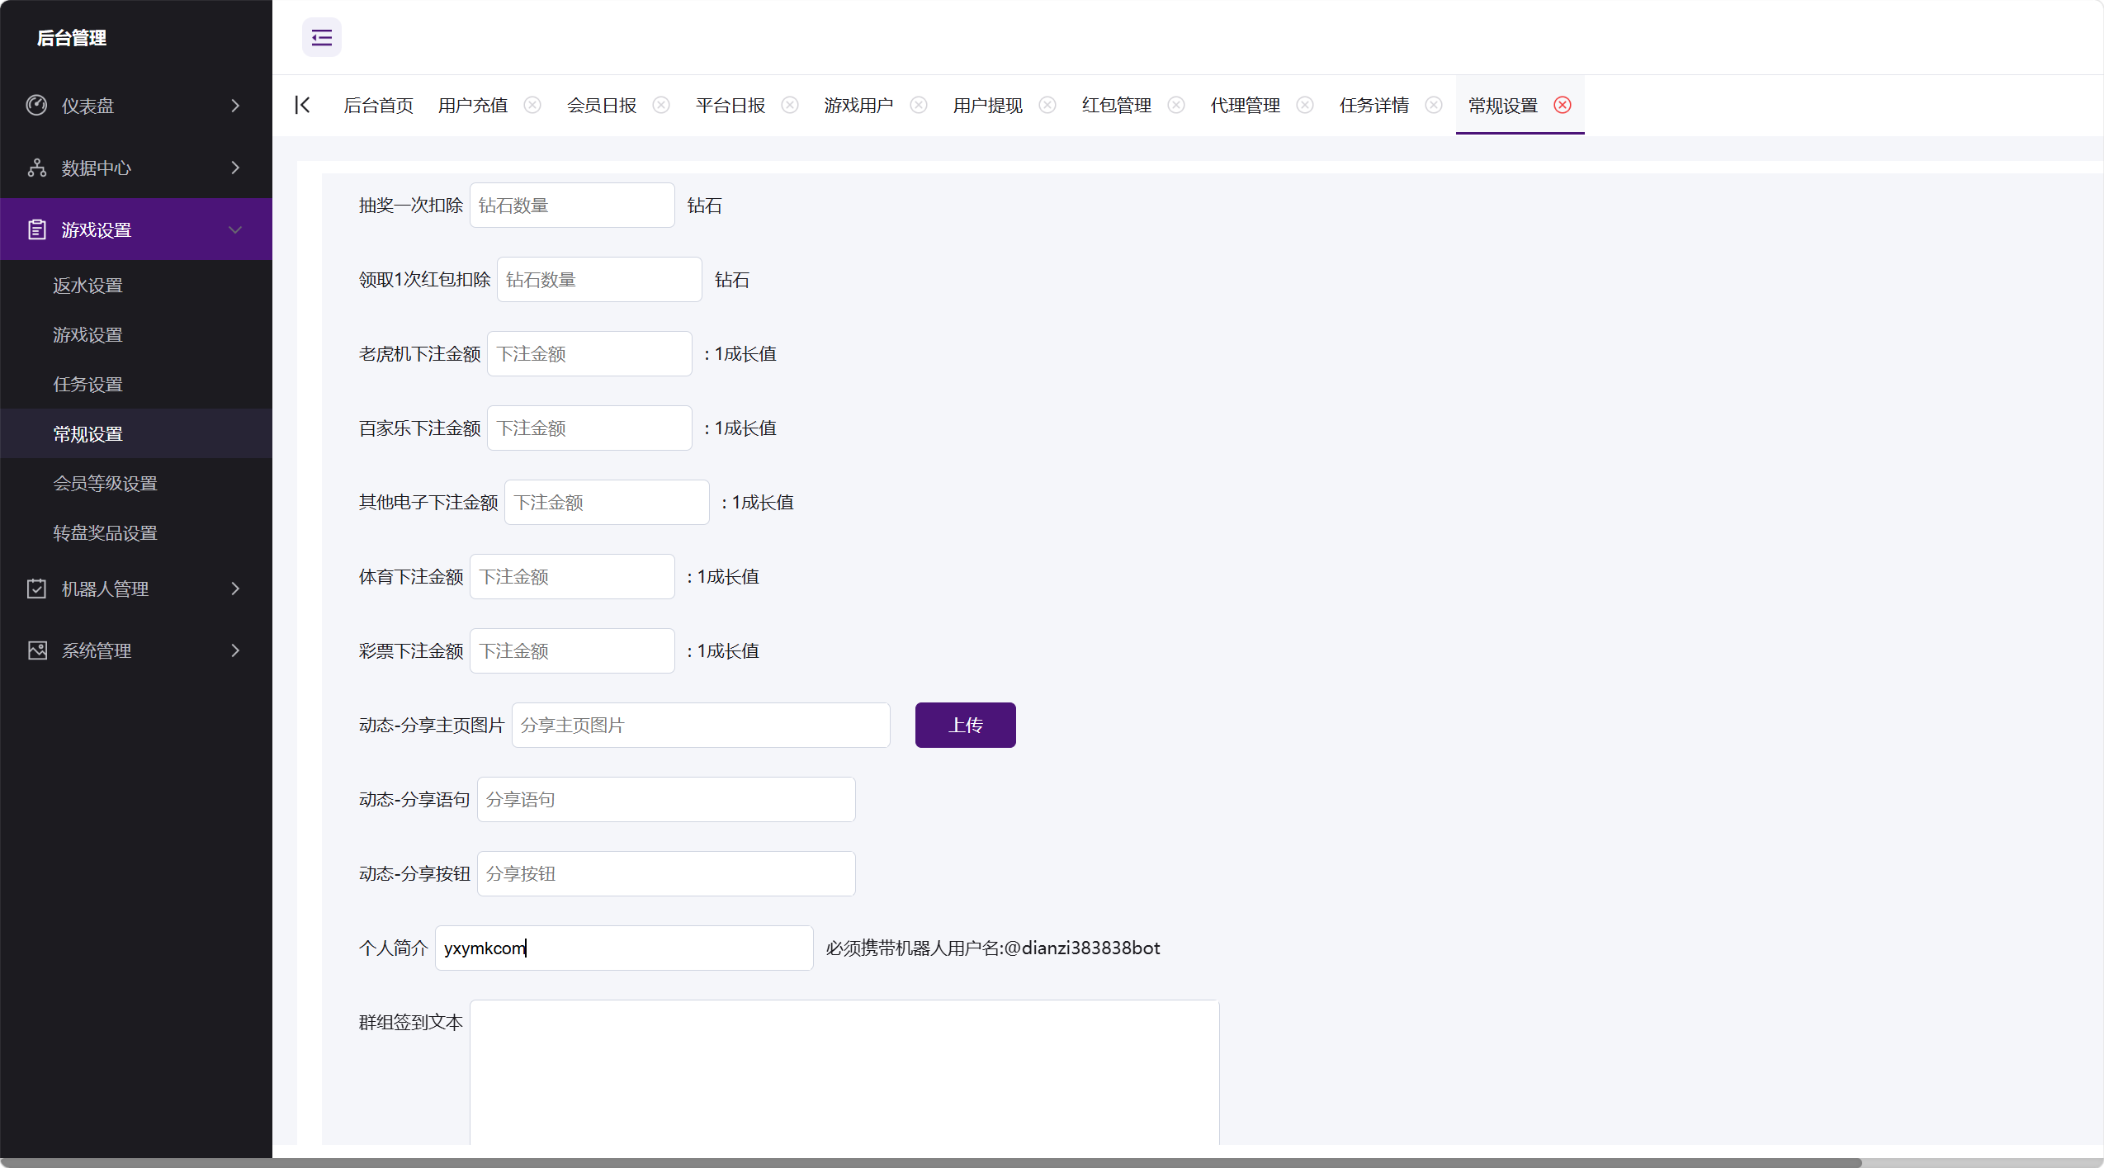Click the 系统管理 image icon
Image resolution: width=2104 pixels, height=1168 pixels.
(36, 650)
